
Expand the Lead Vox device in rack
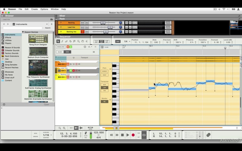click(61, 27)
